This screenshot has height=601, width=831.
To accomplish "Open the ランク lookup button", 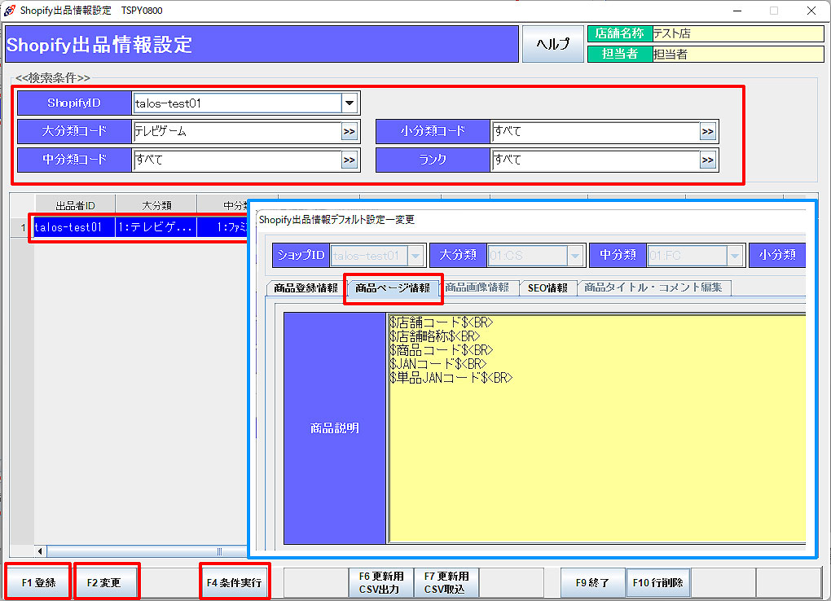I will click(708, 160).
